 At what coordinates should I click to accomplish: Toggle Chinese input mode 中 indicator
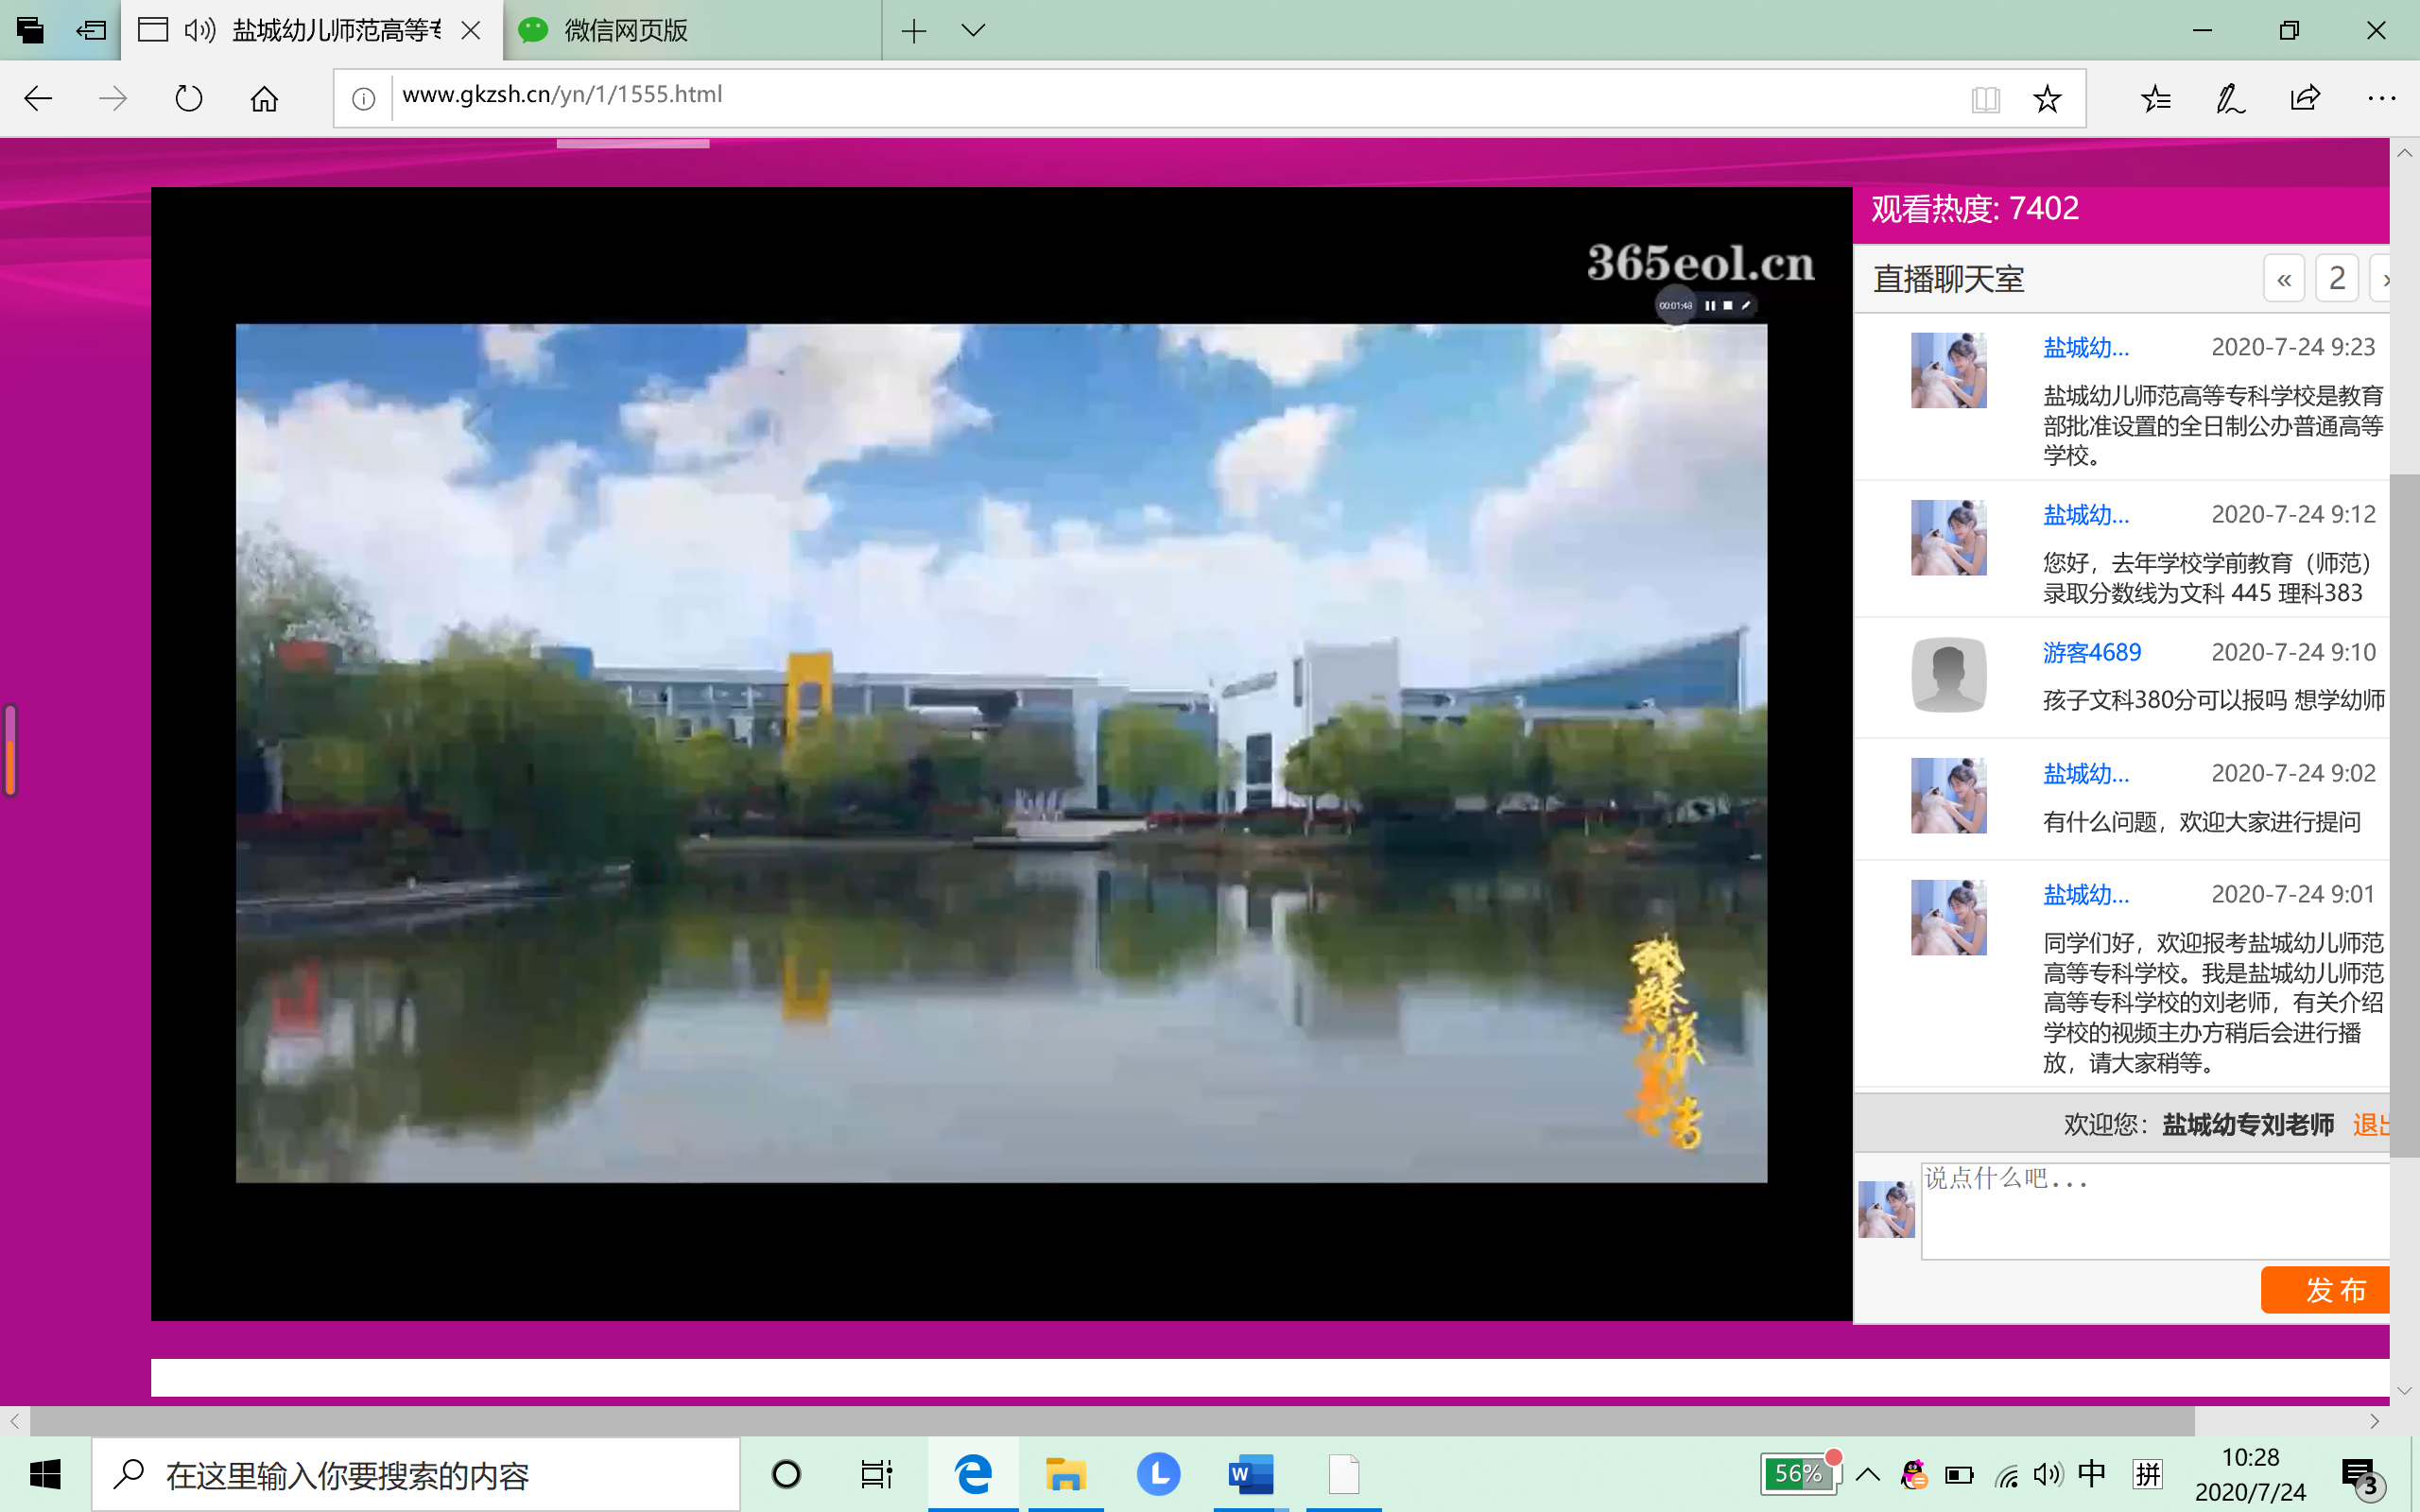2091,1474
